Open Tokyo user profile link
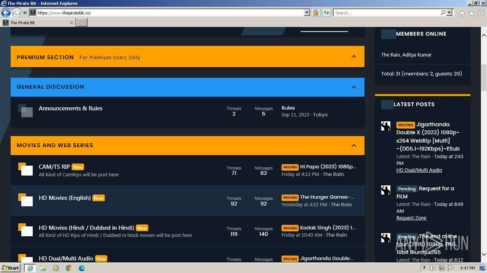The image size is (487, 273). click(320, 115)
